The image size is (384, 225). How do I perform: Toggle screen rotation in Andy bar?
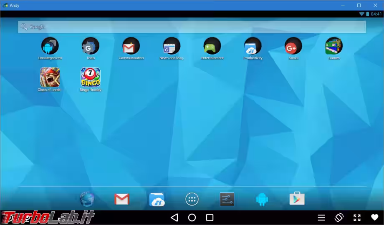tap(339, 217)
